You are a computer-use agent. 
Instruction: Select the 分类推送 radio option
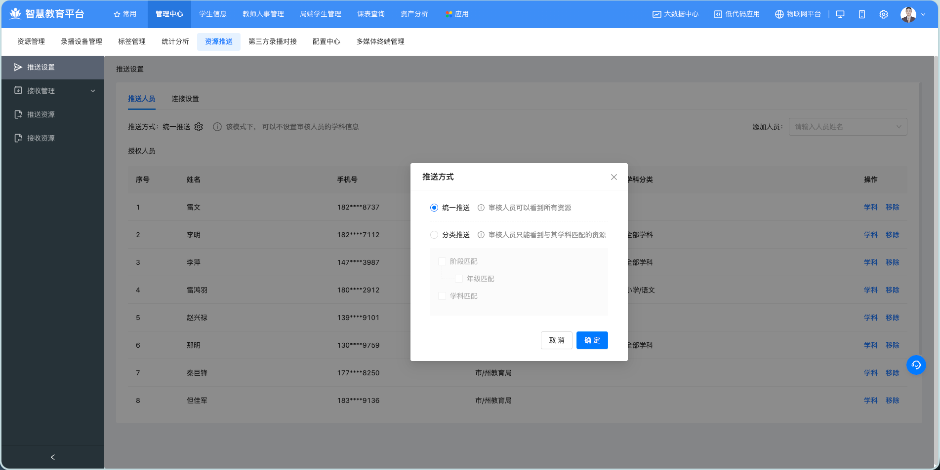pos(434,235)
